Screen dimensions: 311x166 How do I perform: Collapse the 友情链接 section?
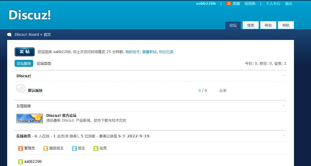(284, 106)
